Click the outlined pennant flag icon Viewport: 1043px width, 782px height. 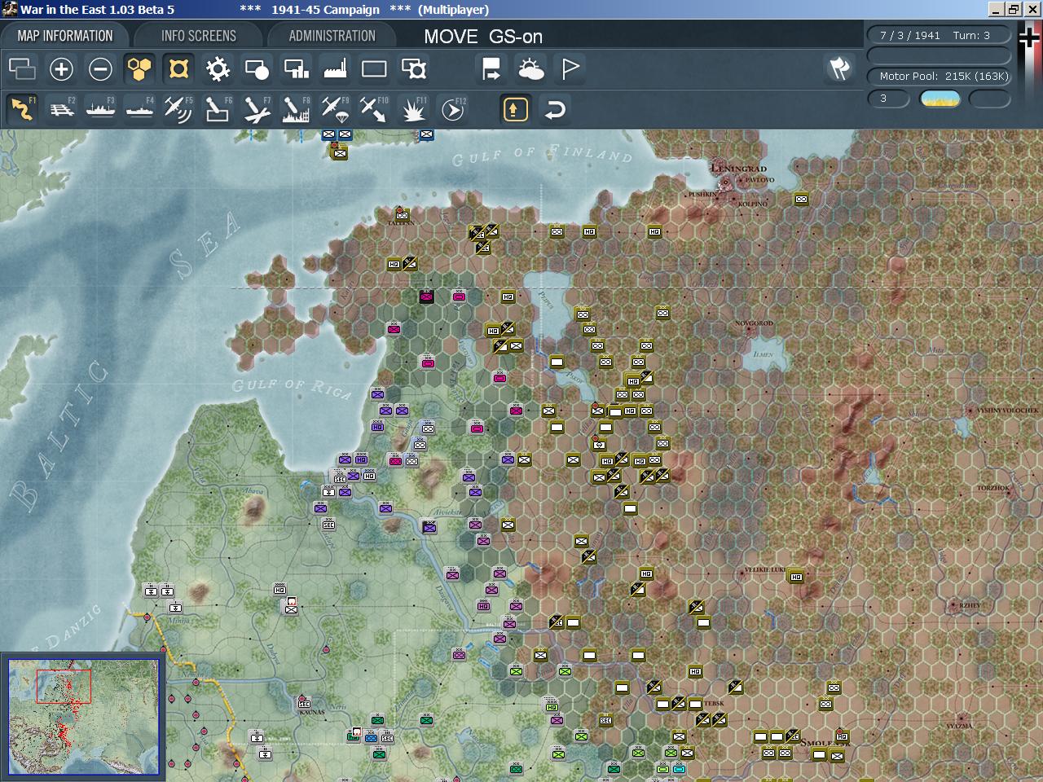[570, 69]
